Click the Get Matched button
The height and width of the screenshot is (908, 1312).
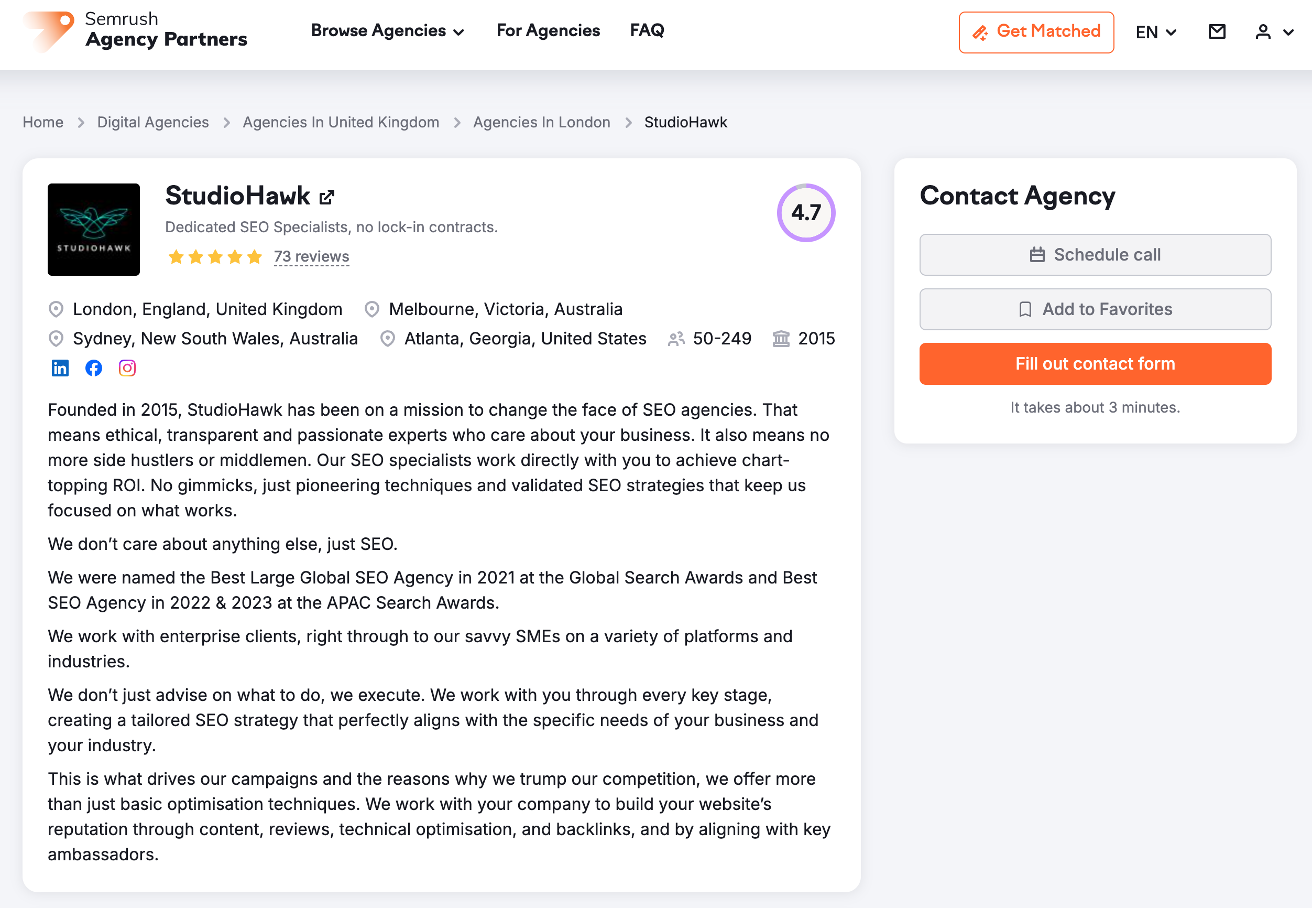pos(1036,32)
